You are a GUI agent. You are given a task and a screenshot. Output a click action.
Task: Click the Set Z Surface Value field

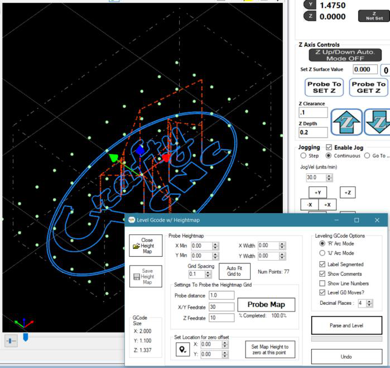click(365, 69)
